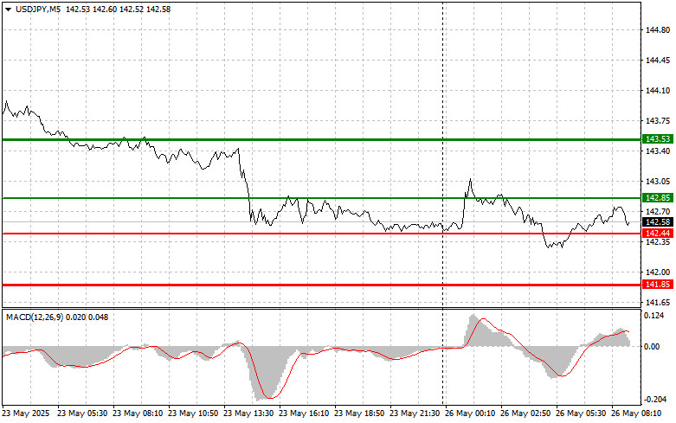Select the red 142.44 price level tag
Screen dimensions: 676x423
pyautogui.click(x=658, y=234)
